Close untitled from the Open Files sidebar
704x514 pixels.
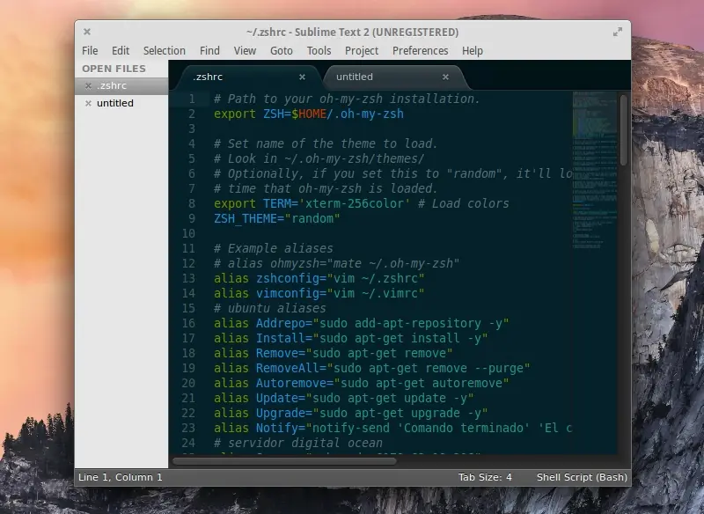coord(89,103)
